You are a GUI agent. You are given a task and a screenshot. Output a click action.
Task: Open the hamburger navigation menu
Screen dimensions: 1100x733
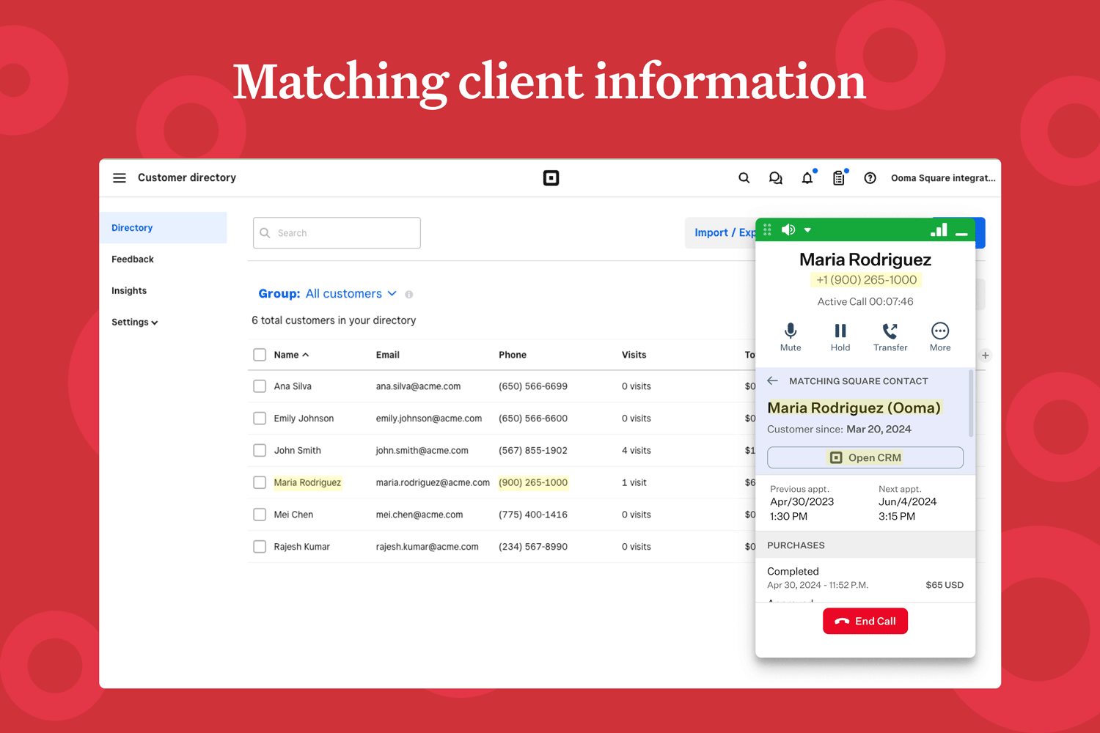pyautogui.click(x=120, y=178)
